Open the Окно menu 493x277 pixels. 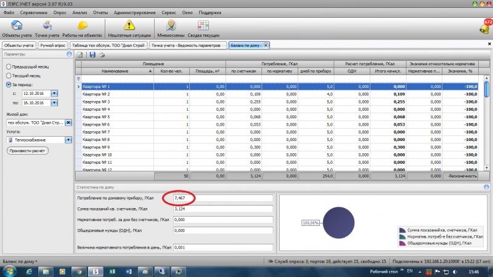coord(187,12)
